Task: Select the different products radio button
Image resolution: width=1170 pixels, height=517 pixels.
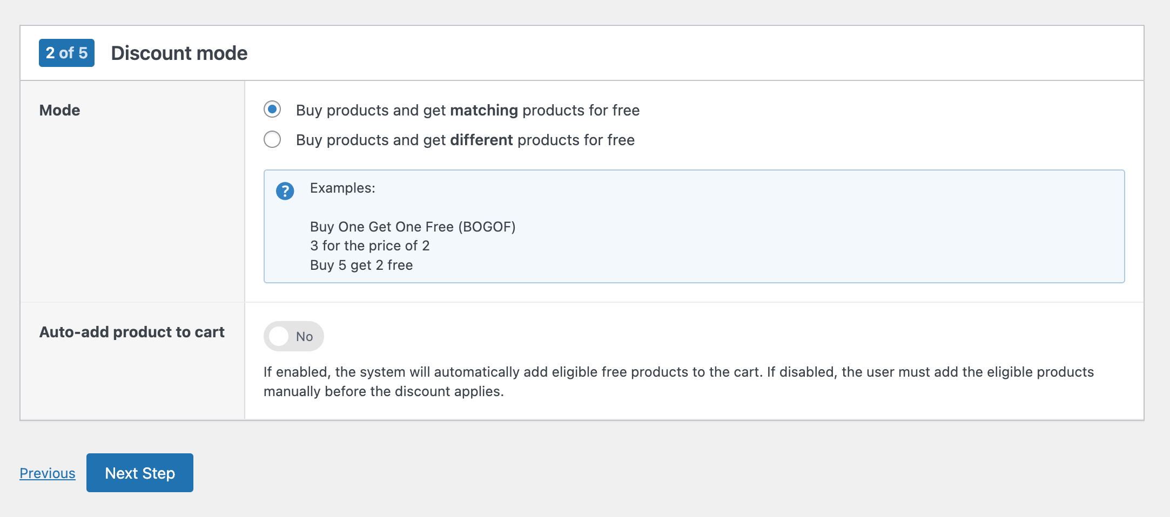Action: tap(272, 139)
